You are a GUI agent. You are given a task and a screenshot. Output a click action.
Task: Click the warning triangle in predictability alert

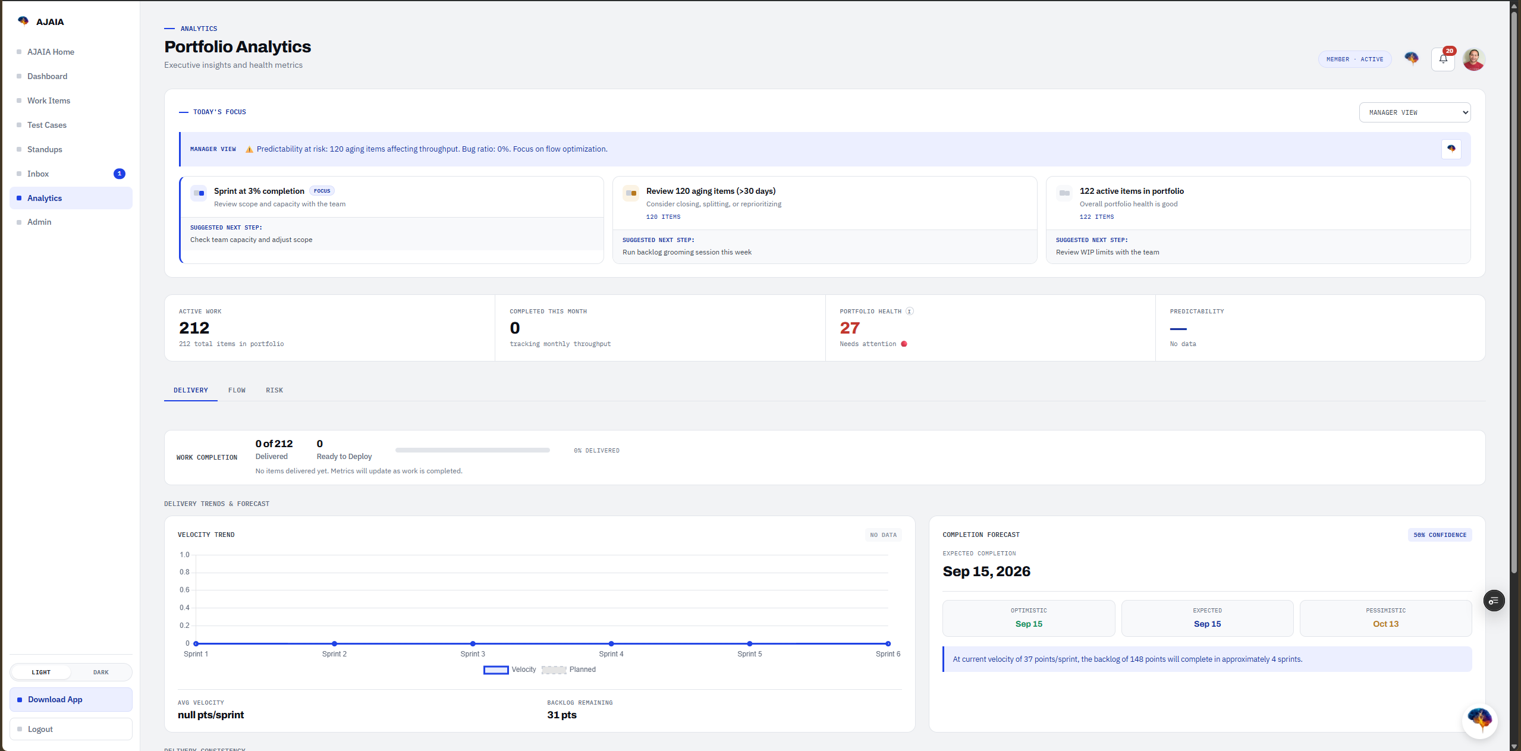249,149
